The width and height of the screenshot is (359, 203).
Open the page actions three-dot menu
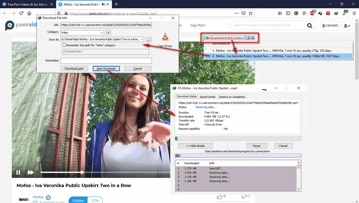point(237,13)
